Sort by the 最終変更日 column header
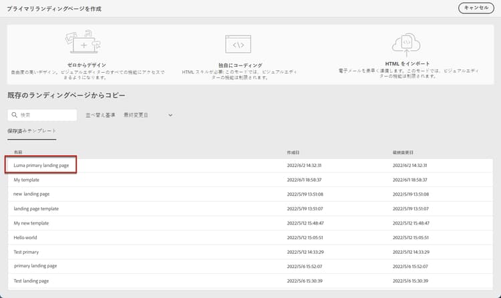The height and width of the screenshot is (298, 501). (x=403, y=152)
